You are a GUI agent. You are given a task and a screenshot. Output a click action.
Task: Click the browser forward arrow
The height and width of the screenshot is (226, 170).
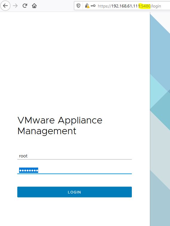pos(15,6)
